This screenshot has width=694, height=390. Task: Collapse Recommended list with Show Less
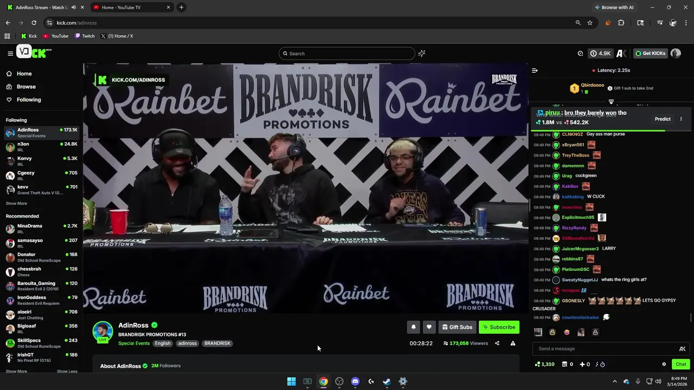pos(67,372)
